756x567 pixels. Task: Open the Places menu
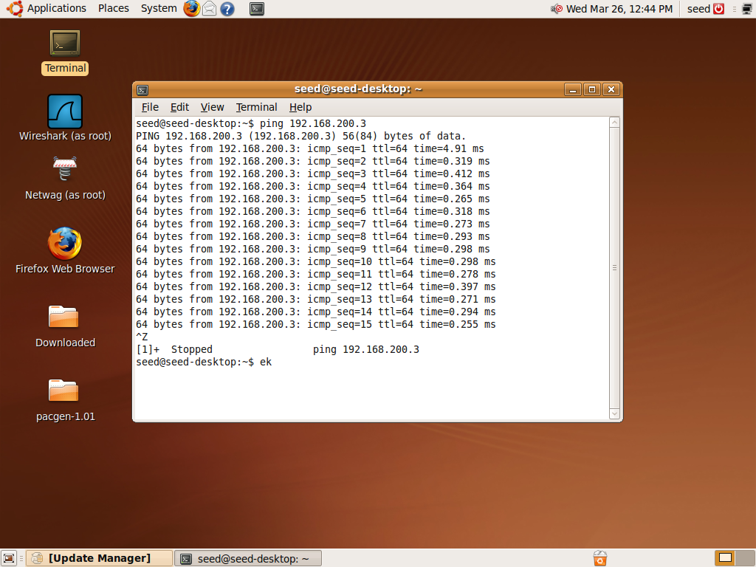(113, 9)
